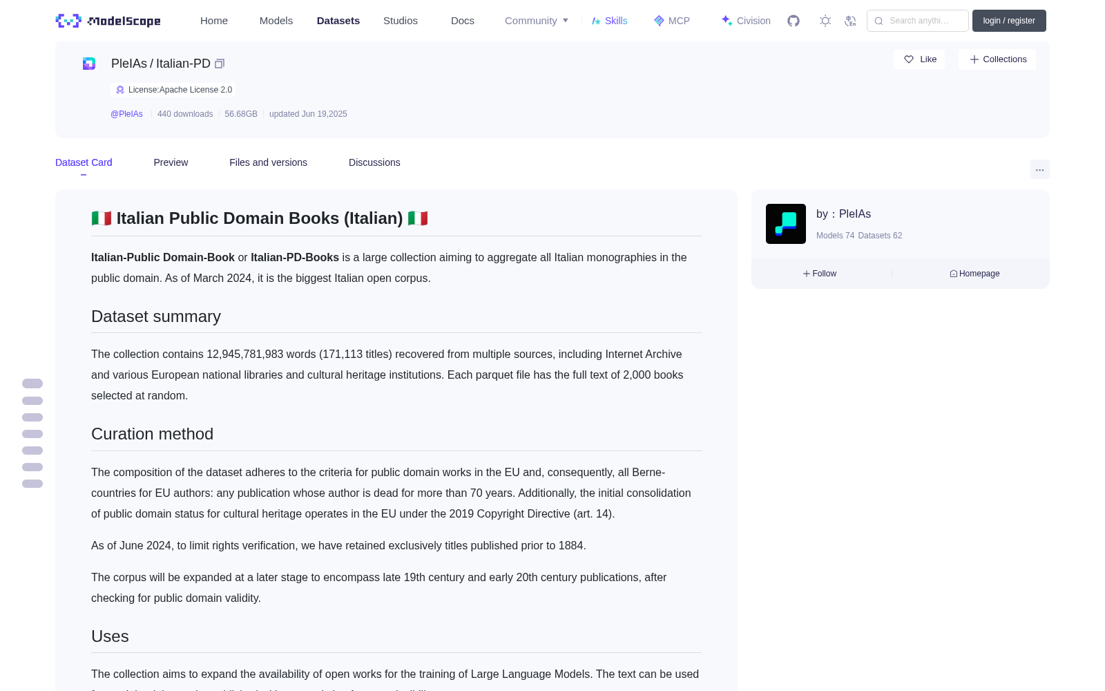Viewport: 1105px width, 691px height.
Task: Open the GitHub icon link
Action: [x=794, y=21]
